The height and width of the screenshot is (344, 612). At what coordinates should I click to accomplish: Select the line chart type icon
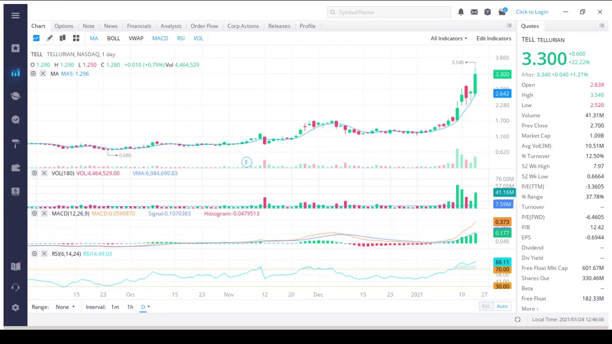point(36,38)
